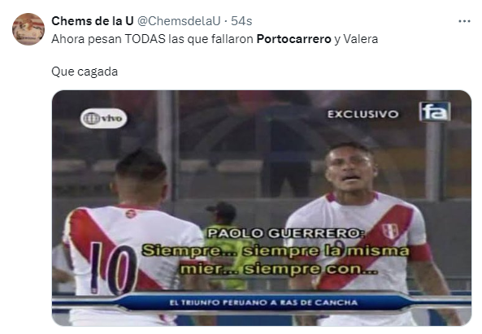Click the EXCLUSIVO label in the image

pyautogui.click(x=363, y=115)
